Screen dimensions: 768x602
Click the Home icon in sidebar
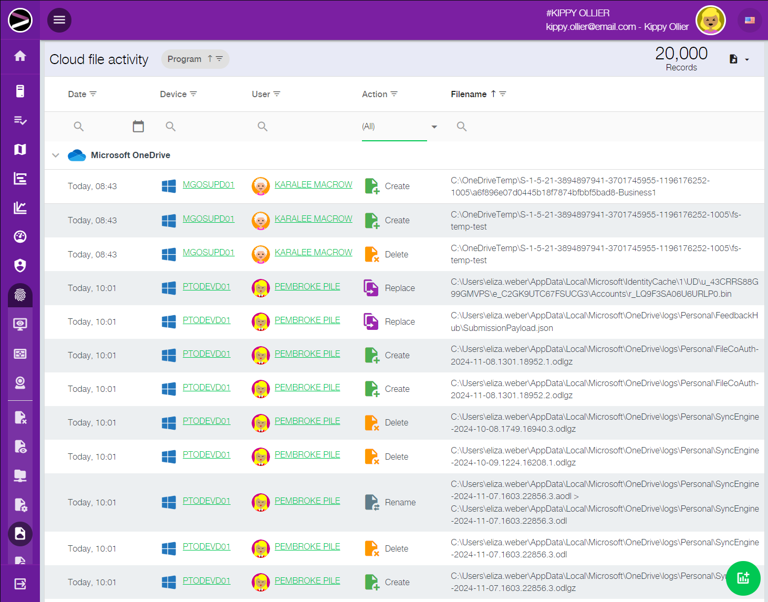[20, 56]
